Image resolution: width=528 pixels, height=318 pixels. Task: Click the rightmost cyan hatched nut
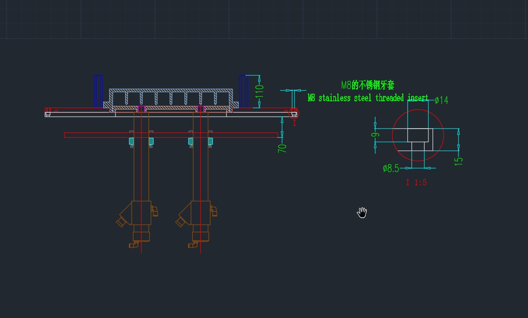[211, 142]
